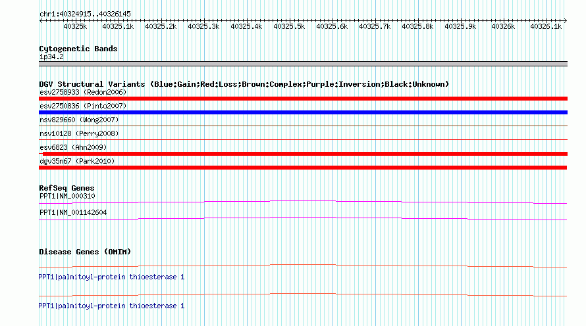Open variant esv2750836 (Pinto2007) label
Image resolution: width=586 pixels, height=326 pixels.
83,106
